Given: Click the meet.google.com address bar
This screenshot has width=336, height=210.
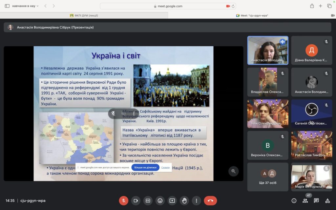Looking at the screenshot, I should pos(168,6).
